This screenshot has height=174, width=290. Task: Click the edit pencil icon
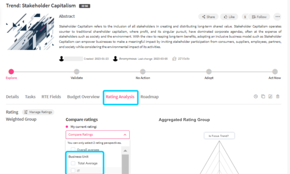(x=270, y=96)
